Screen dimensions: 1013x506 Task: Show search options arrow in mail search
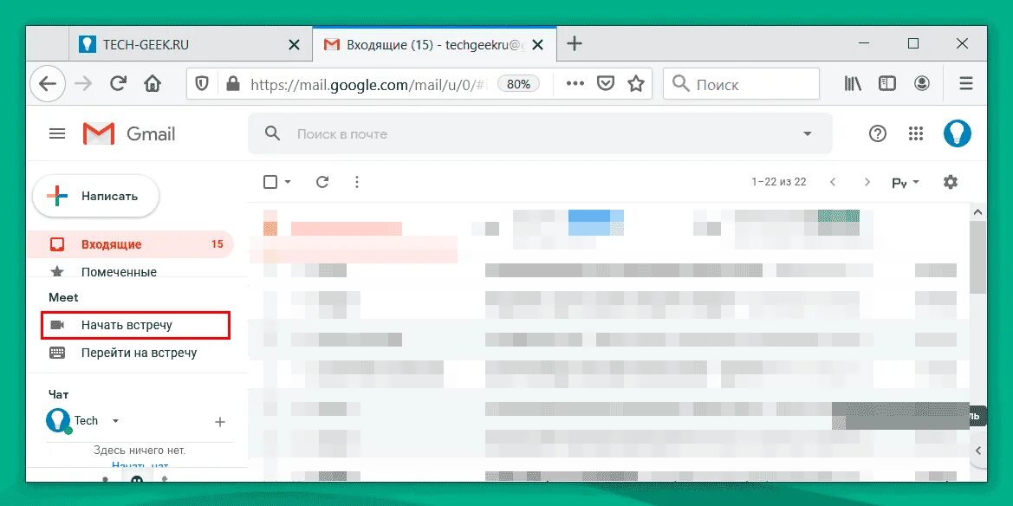(x=807, y=133)
